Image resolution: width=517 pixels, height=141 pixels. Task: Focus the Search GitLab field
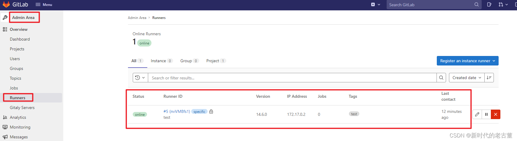pos(434,4)
